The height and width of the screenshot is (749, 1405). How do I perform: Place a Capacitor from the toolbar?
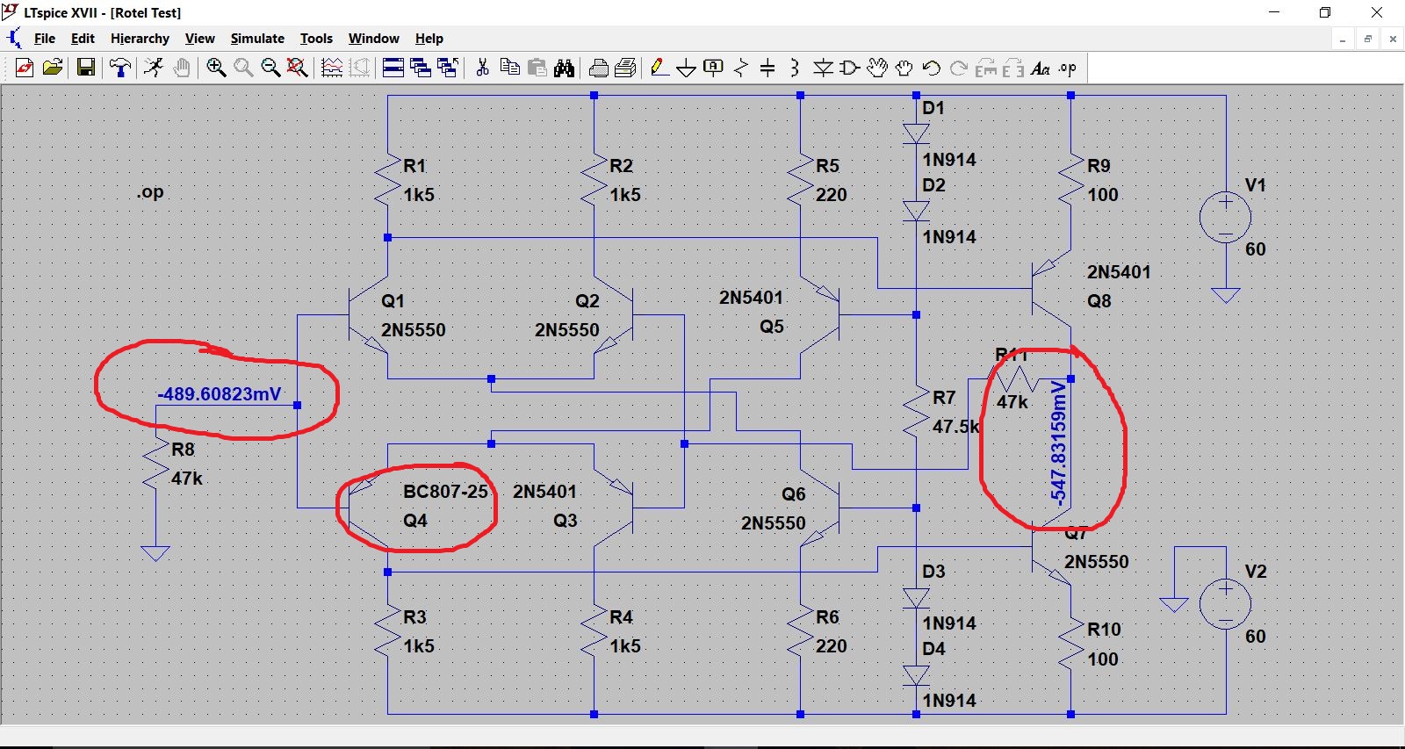tap(767, 68)
